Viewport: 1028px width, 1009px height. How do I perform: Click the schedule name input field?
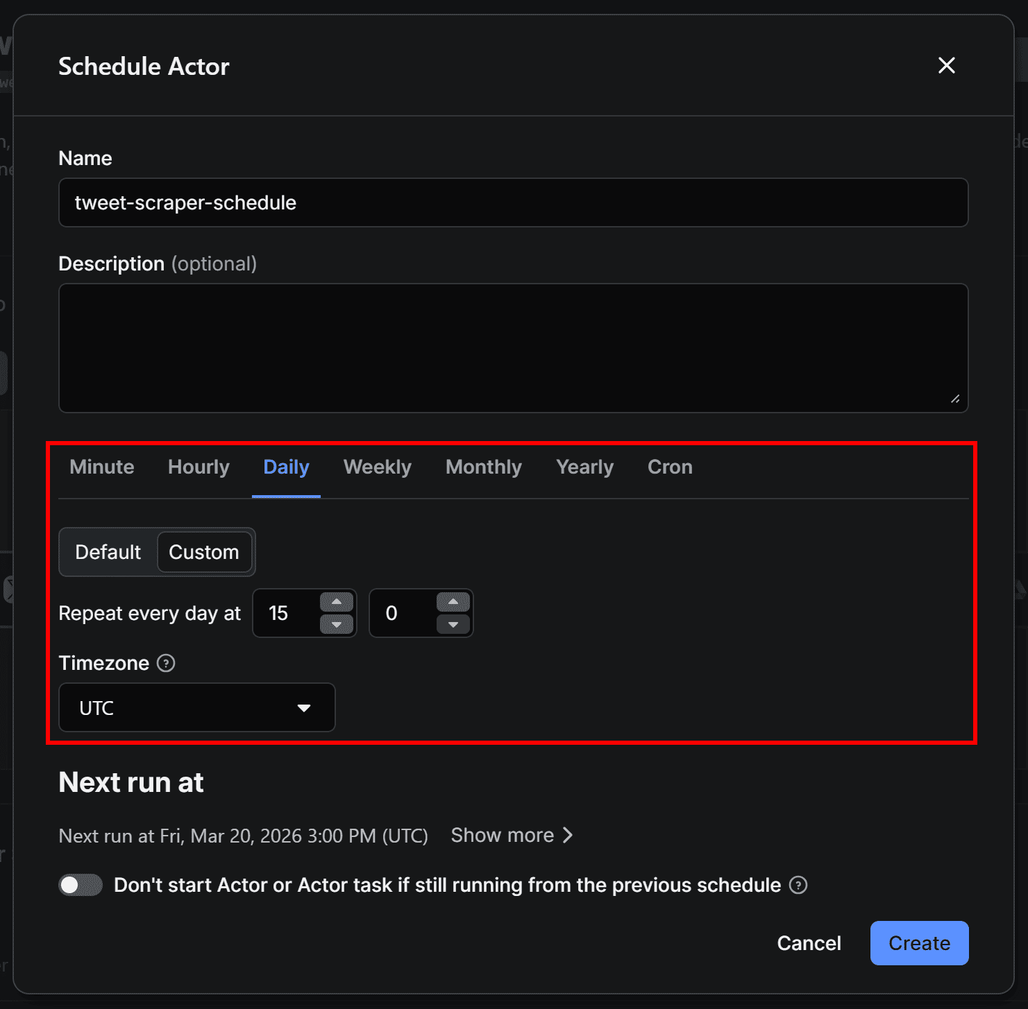click(513, 202)
